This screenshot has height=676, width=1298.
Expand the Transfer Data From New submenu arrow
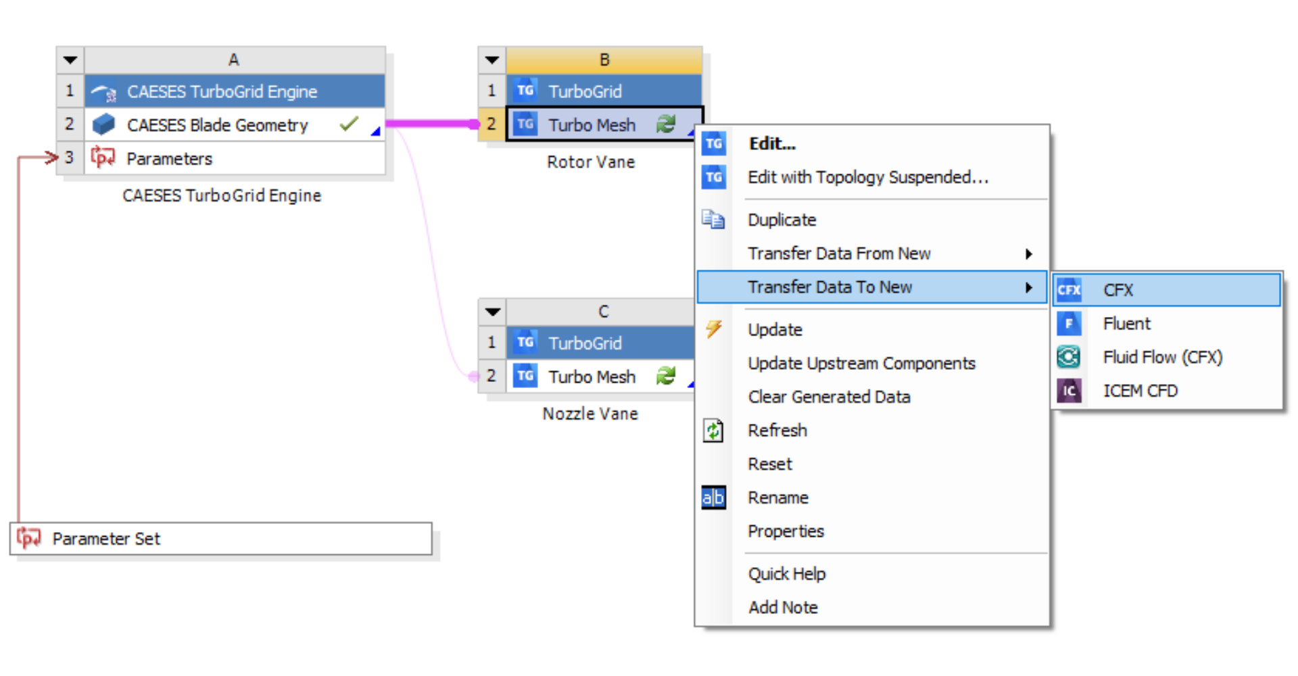coord(1029,254)
